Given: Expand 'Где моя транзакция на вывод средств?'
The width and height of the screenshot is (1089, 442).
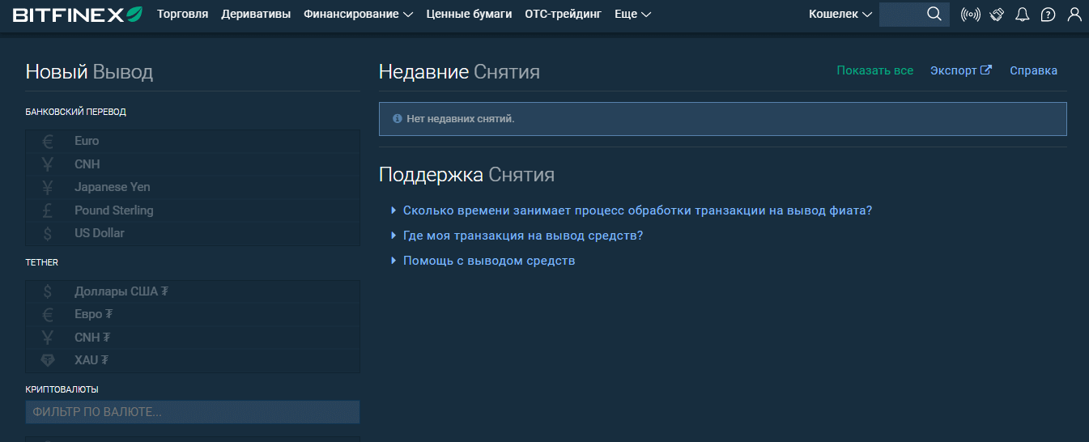Looking at the screenshot, I should (x=523, y=236).
